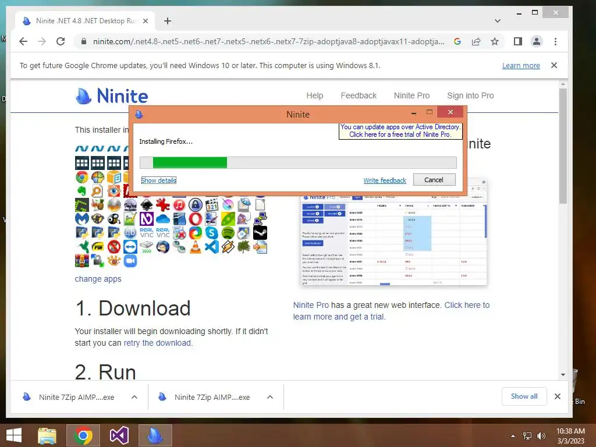Viewport: 596px width, 447px height.
Task: Reload the Ninite page
Action: coord(61,41)
